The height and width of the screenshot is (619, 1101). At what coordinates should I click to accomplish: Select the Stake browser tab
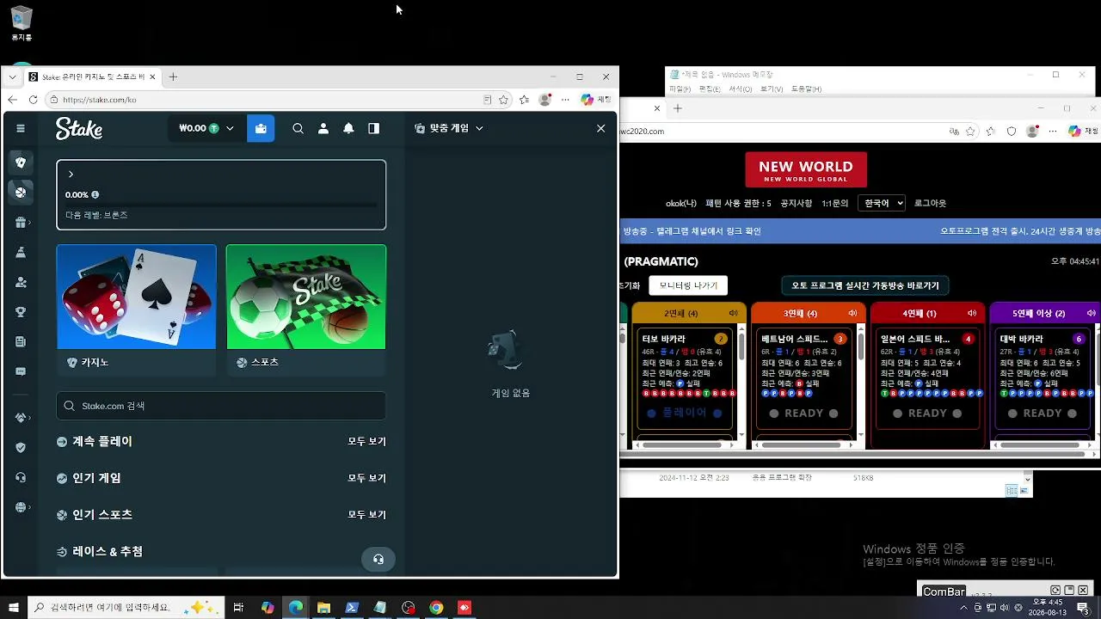pos(92,77)
